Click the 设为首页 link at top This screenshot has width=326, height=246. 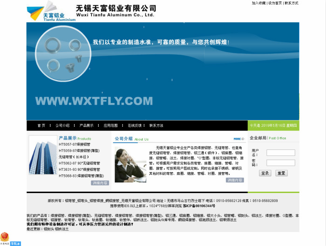275,3
